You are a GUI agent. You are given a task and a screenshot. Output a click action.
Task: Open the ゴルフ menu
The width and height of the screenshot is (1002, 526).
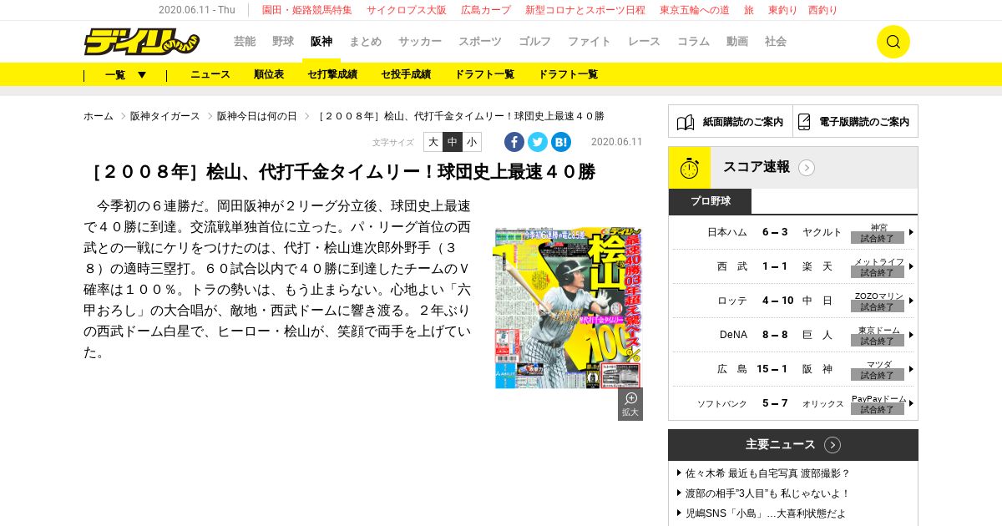(534, 42)
